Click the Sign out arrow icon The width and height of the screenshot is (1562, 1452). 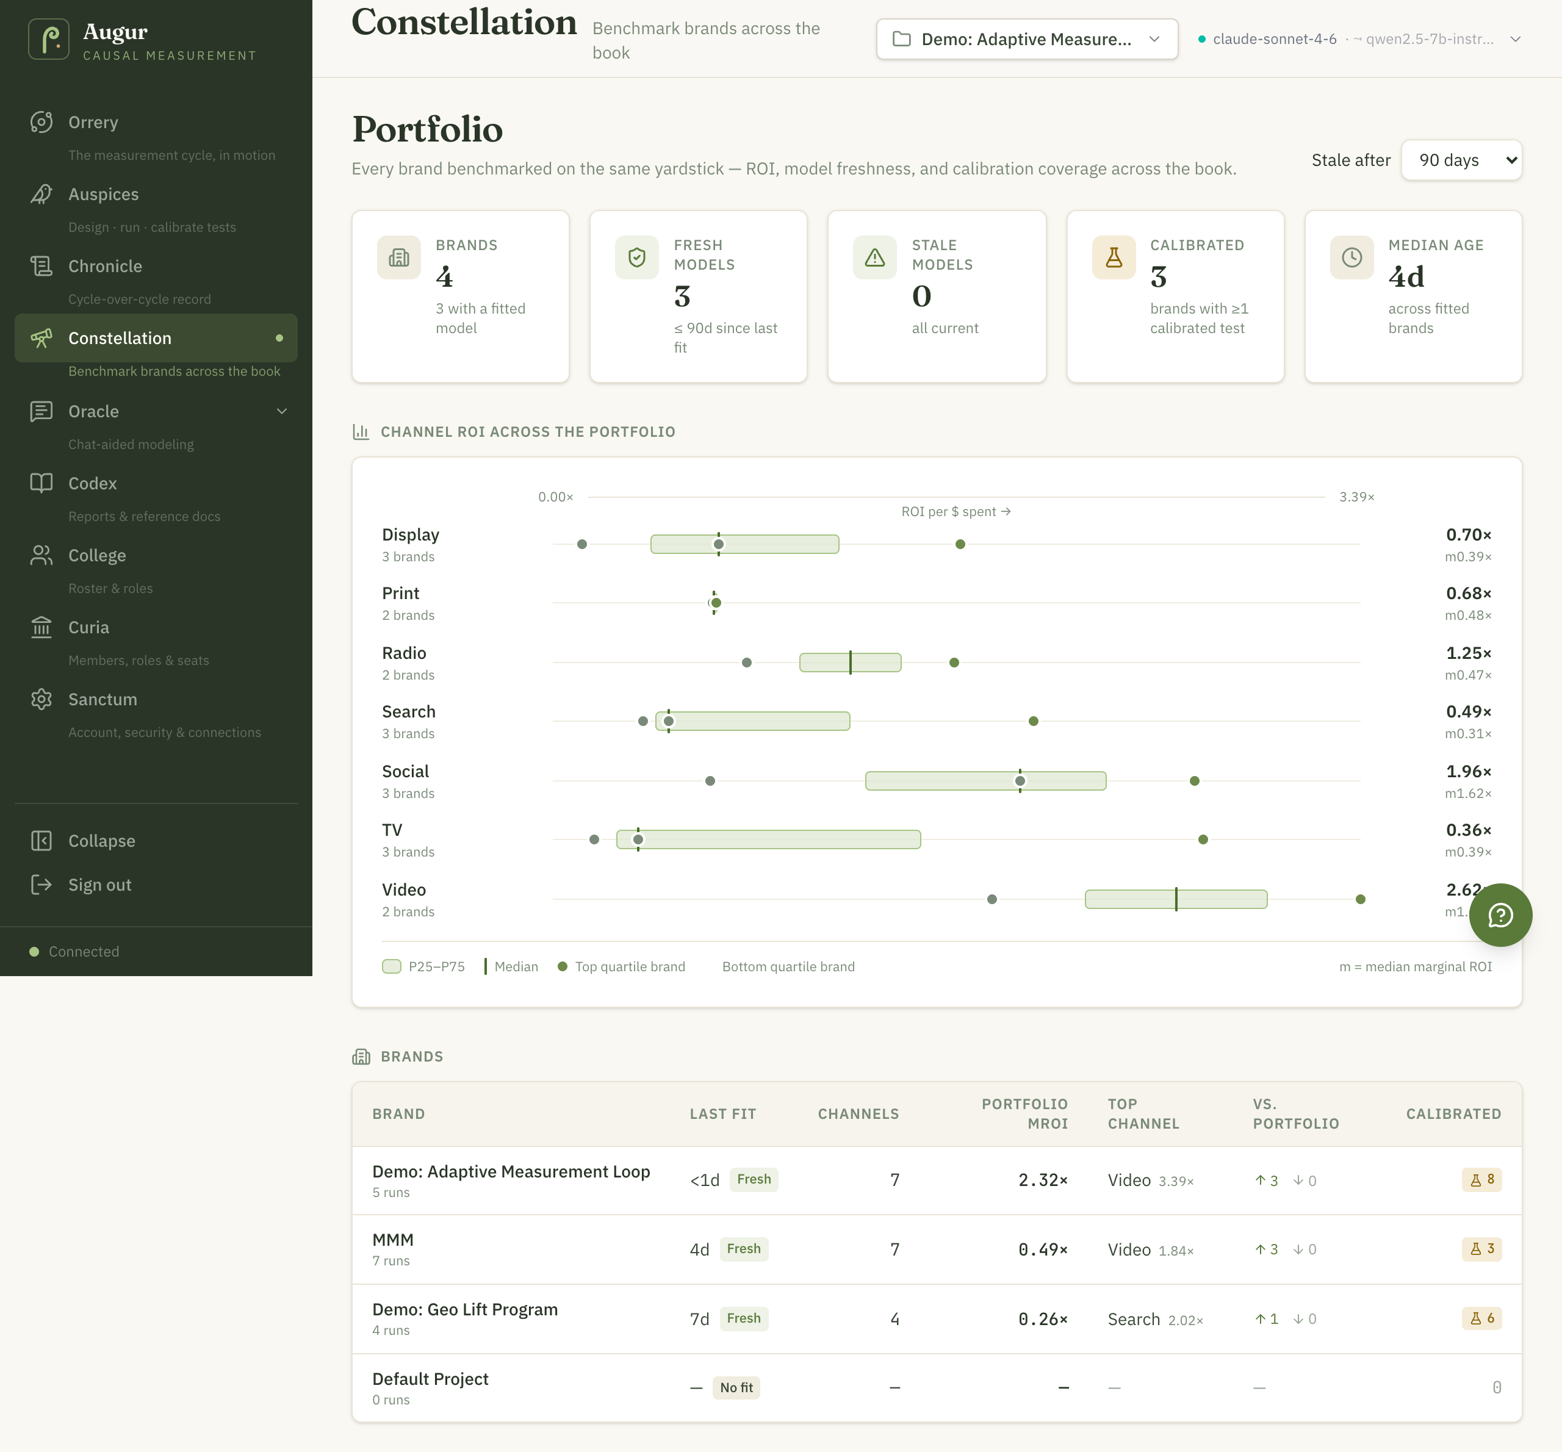pyautogui.click(x=41, y=885)
